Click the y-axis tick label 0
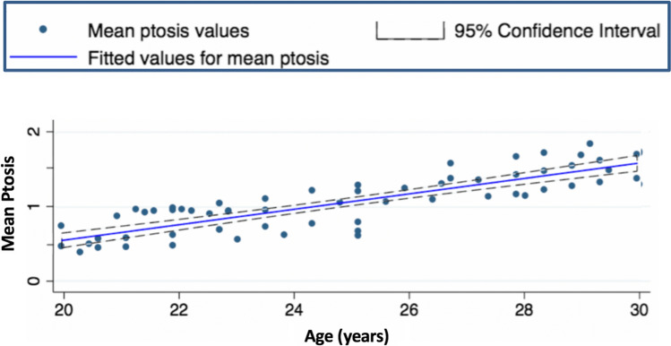The width and height of the screenshot is (671, 346). [36, 281]
